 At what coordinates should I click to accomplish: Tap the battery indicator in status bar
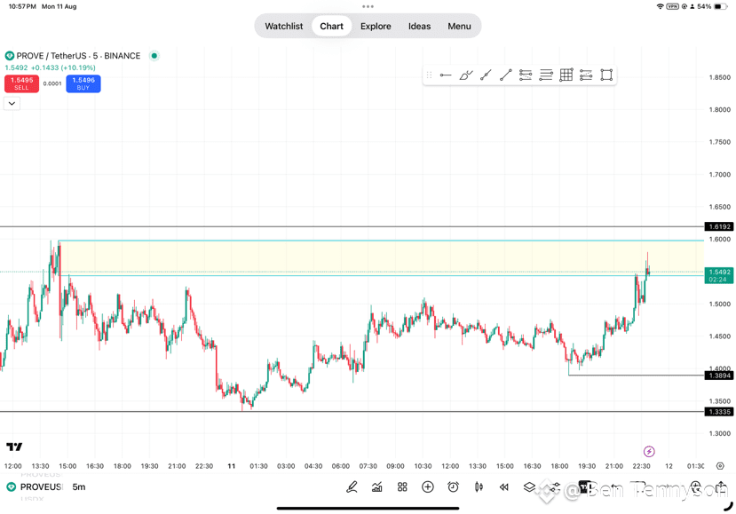coord(721,6)
